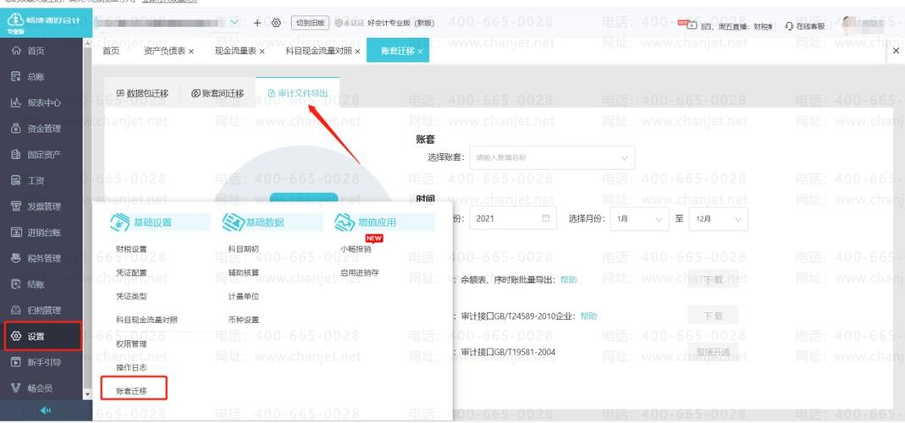Image resolution: width=905 pixels, height=423 pixels.
Task: Open 凭证类型 menu entry
Action: click(x=131, y=296)
